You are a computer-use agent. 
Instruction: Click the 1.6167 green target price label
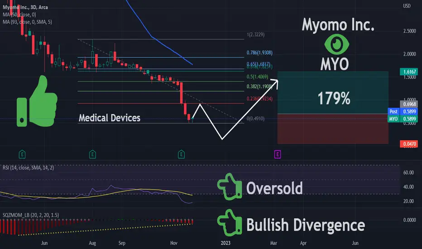[x=409, y=72]
